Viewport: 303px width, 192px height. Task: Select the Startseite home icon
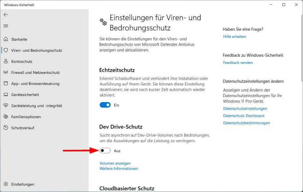coord(6,39)
